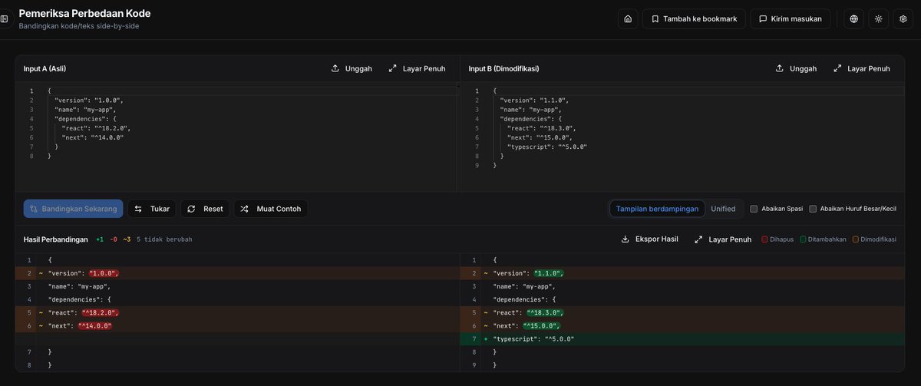The image size is (921, 386).
Task: Expand Input B with Layar Penuh
Action: pos(862,68)
